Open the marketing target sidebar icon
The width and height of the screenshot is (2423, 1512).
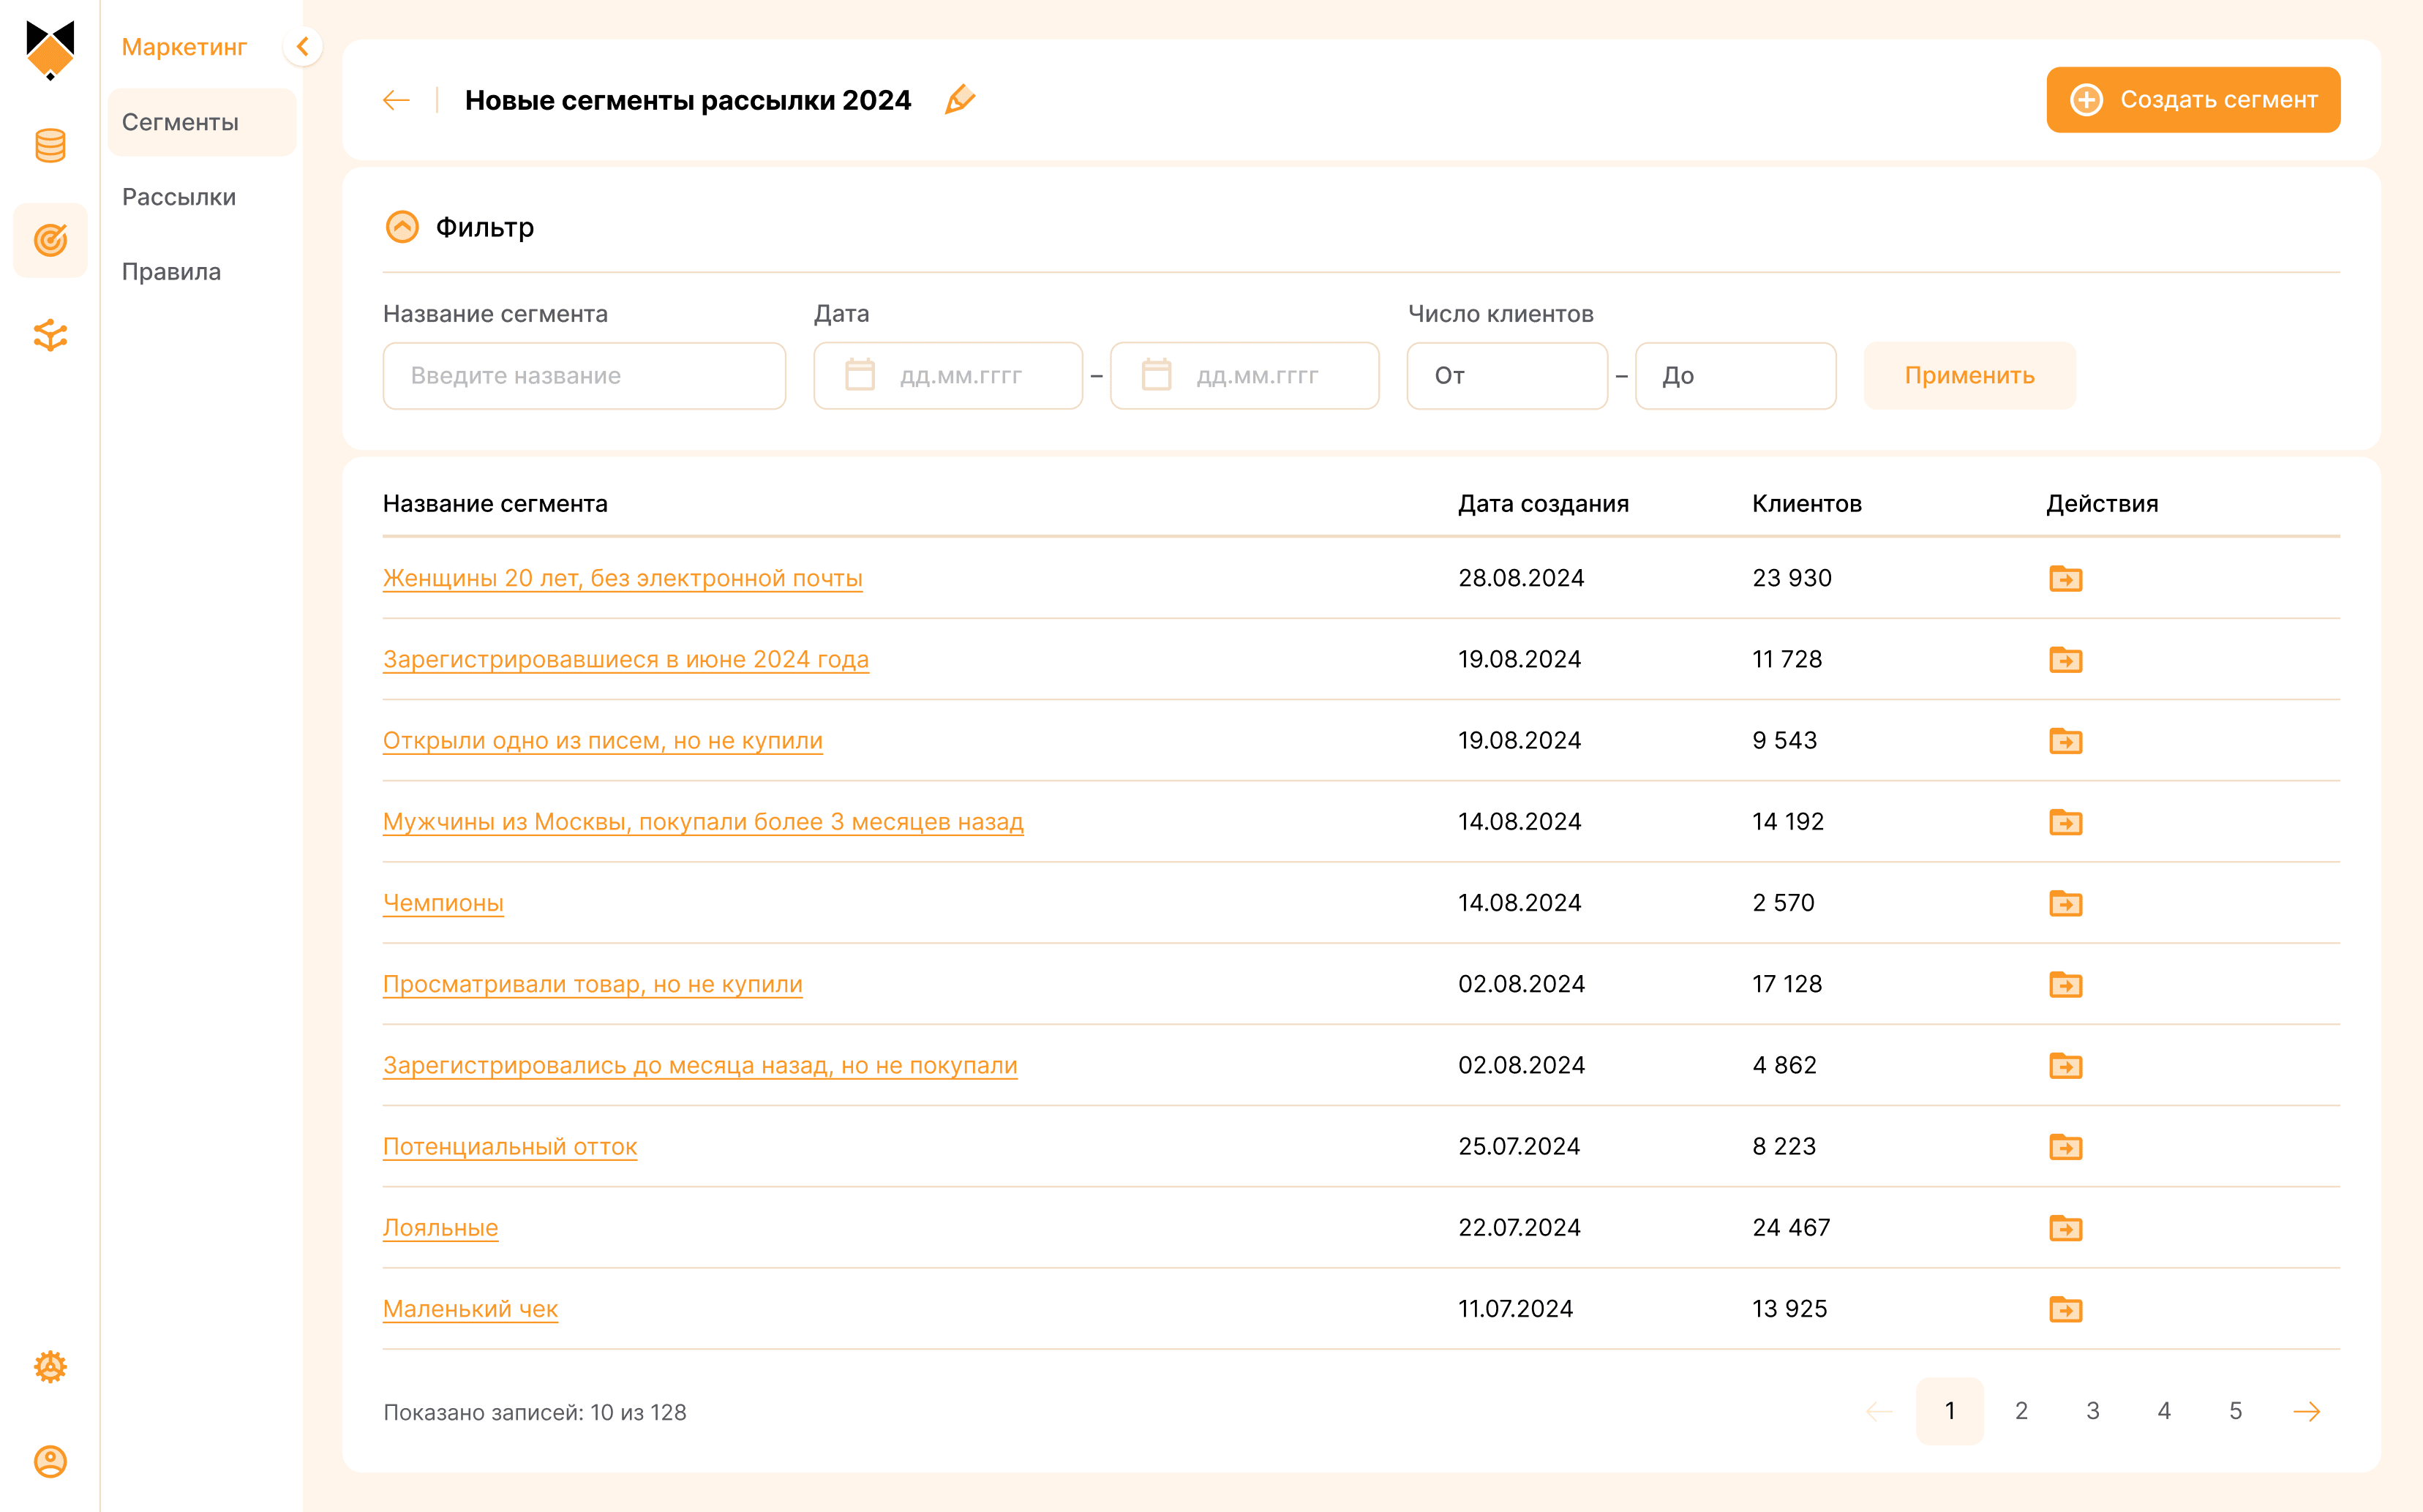[x=50, y=240]
